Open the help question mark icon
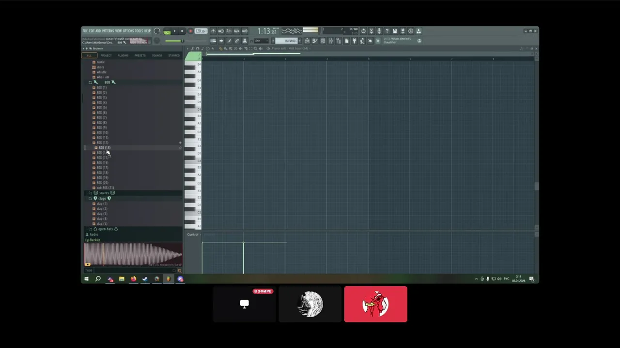This screenshot has height=348, width=620. (387, 31)
